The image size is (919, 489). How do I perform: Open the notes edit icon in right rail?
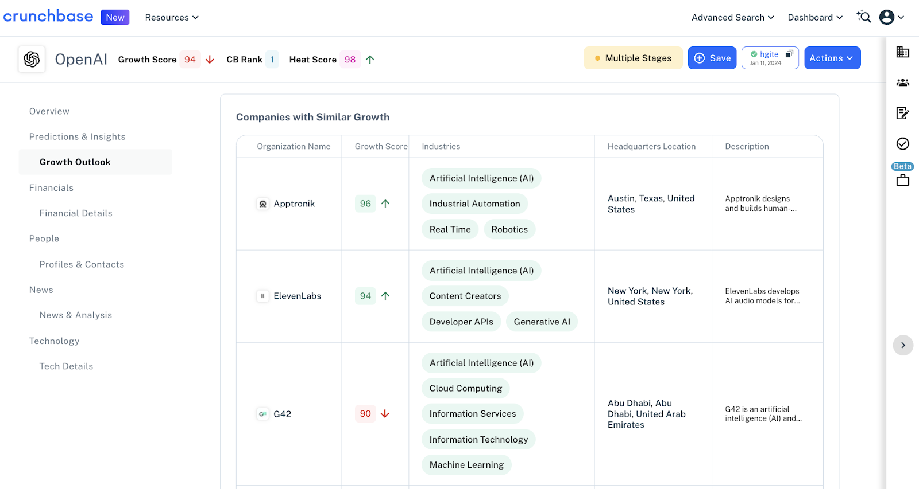pyautogui.click(x=903, y=113)
